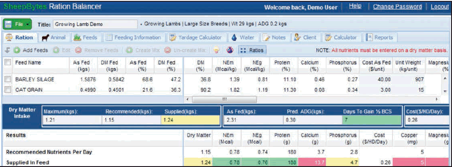452x167 pixels.
Task: Click the Maximum(kgs) field showing 1.21
Action: pos(72,120)
